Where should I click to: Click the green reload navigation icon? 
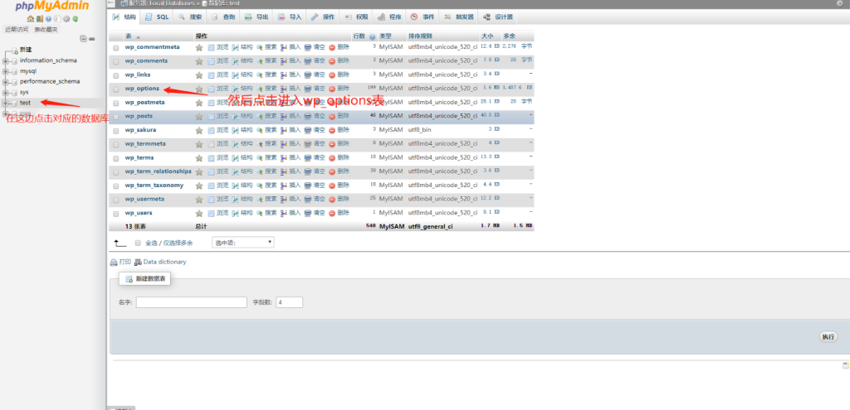pyautogui.click(x=76, y=18)
